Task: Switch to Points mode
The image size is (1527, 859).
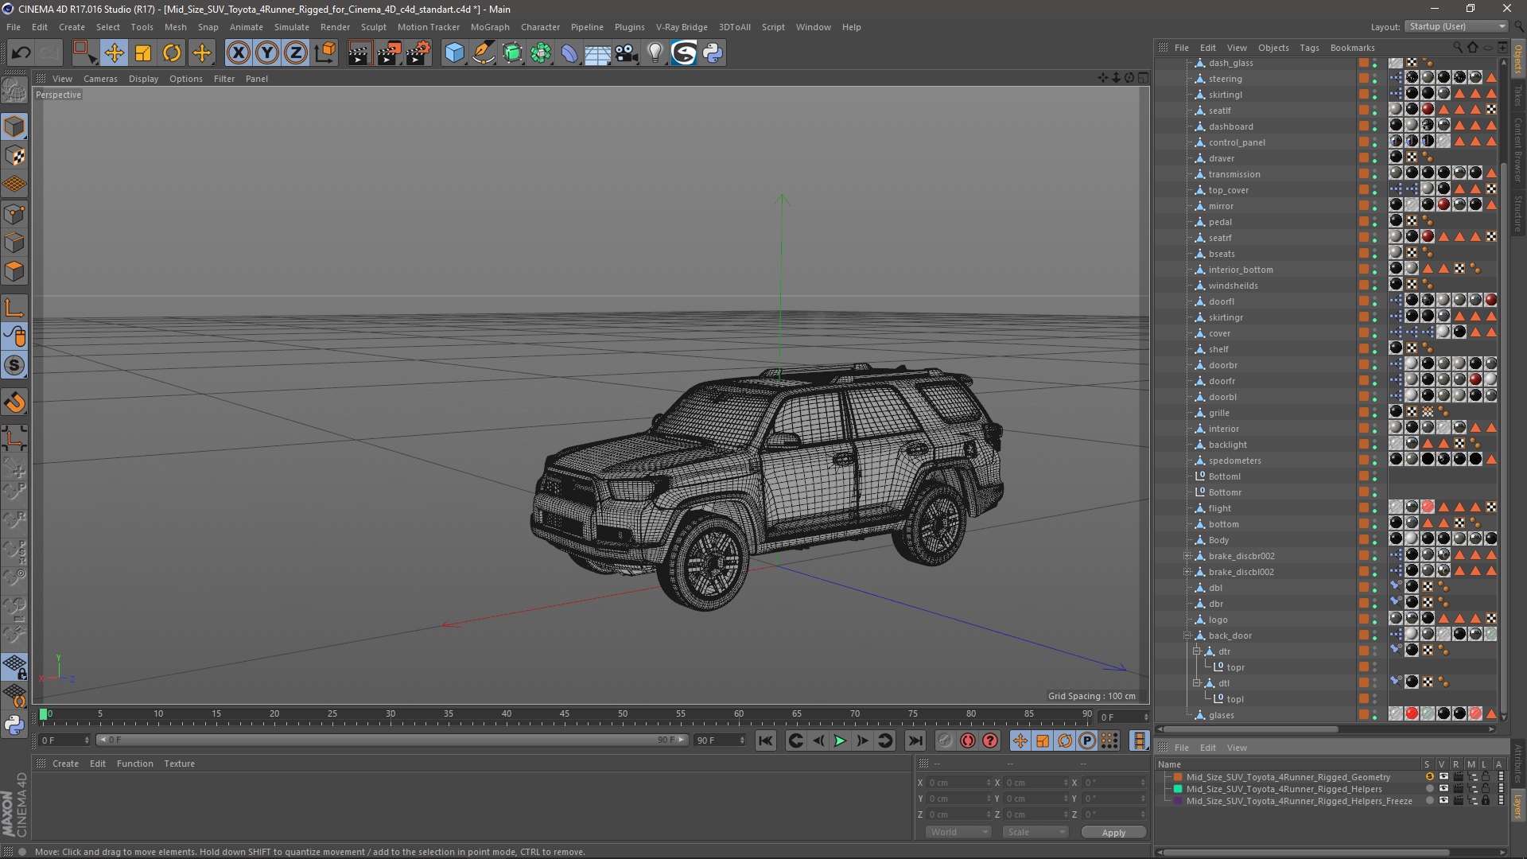Action: (x=14, y=214)
